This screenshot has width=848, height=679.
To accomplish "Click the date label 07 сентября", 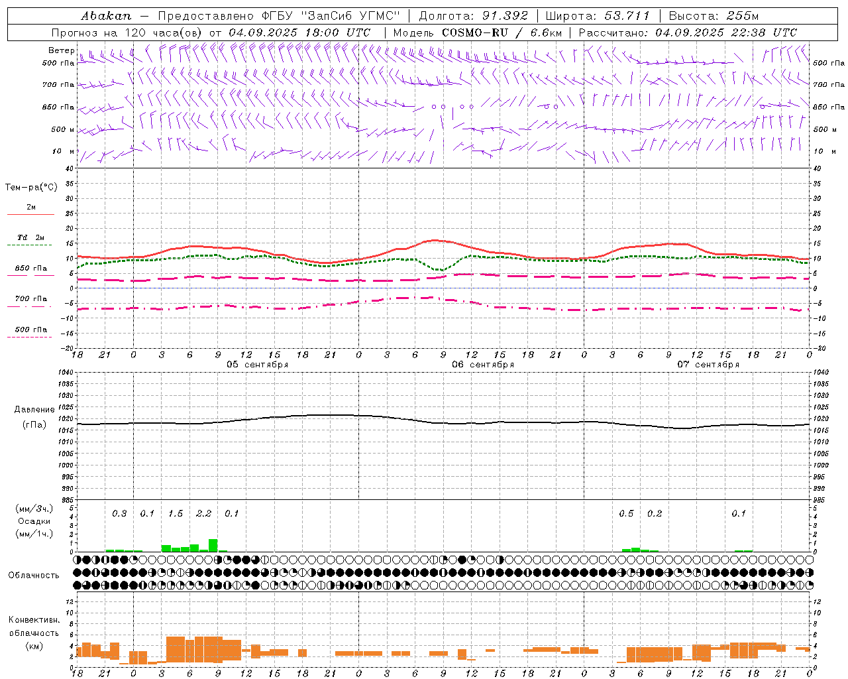I will click(708, 365).
